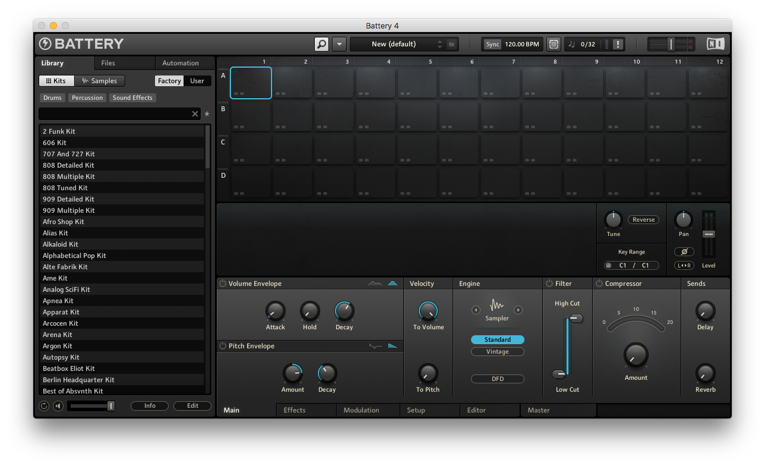Click the host transport sync square icon
The height and width of the screenshot is (466, 765).
pos(554,44)
